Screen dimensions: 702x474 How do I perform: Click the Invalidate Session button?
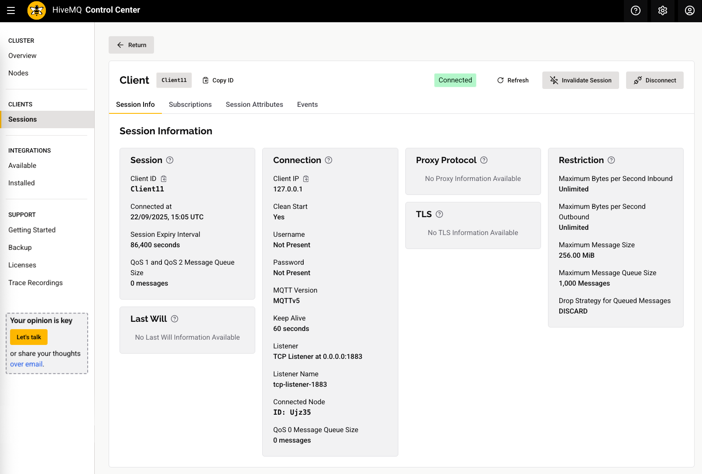(x=581, y=80)
